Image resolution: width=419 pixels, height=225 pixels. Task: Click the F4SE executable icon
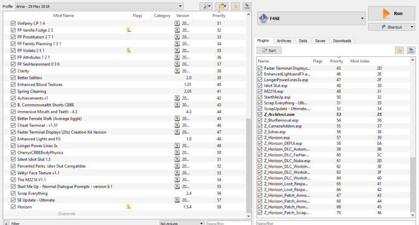264,18
